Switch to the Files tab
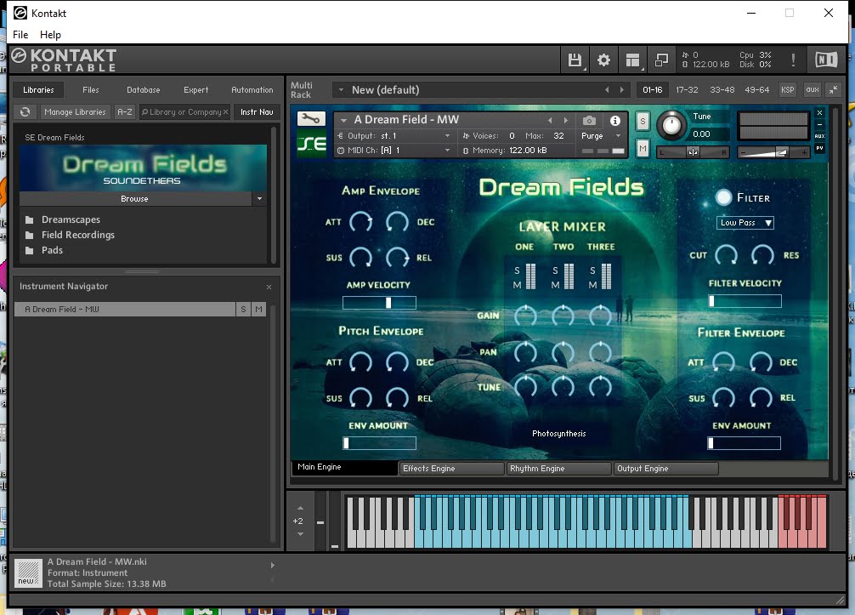This screenshot has height=615, width=855. 91,90
